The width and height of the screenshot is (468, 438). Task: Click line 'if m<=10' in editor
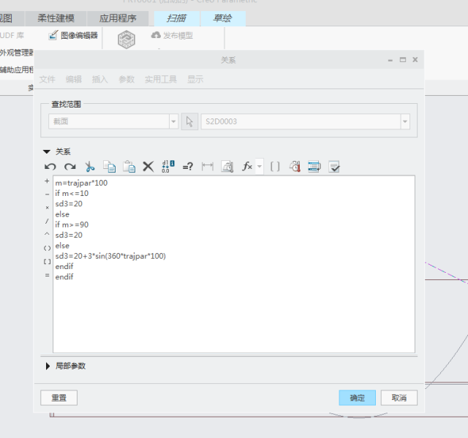coord(72,193)
